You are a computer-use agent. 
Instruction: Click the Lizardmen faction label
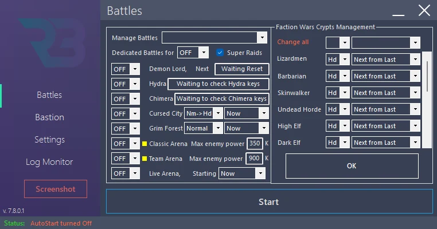pos(292,59)
